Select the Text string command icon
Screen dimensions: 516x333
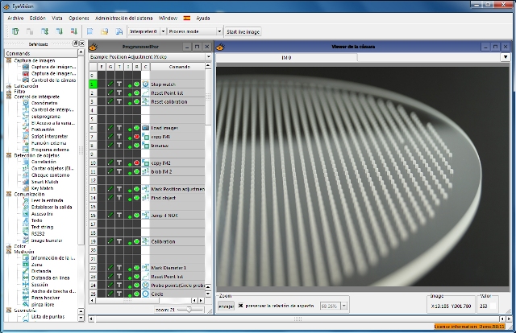pos(26,227)
